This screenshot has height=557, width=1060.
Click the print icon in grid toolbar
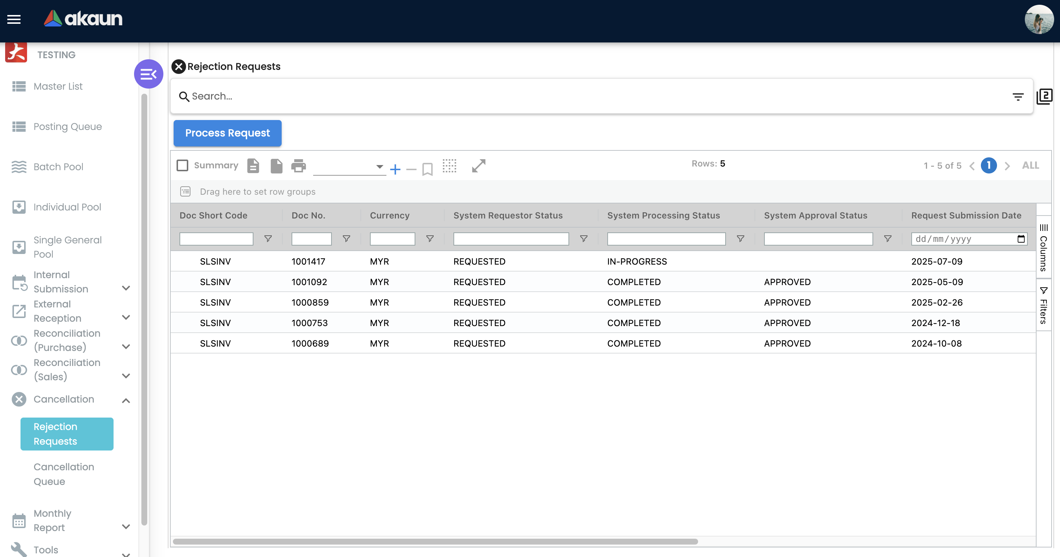point(298,166)
